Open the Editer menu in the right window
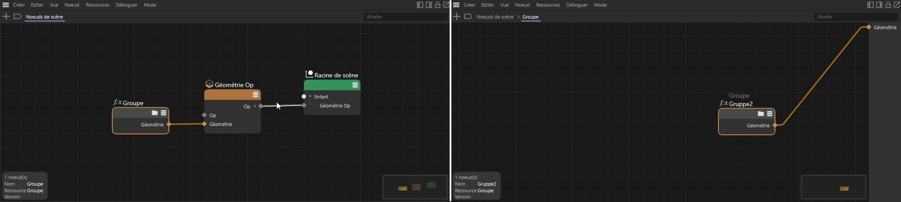 [488, 5]
